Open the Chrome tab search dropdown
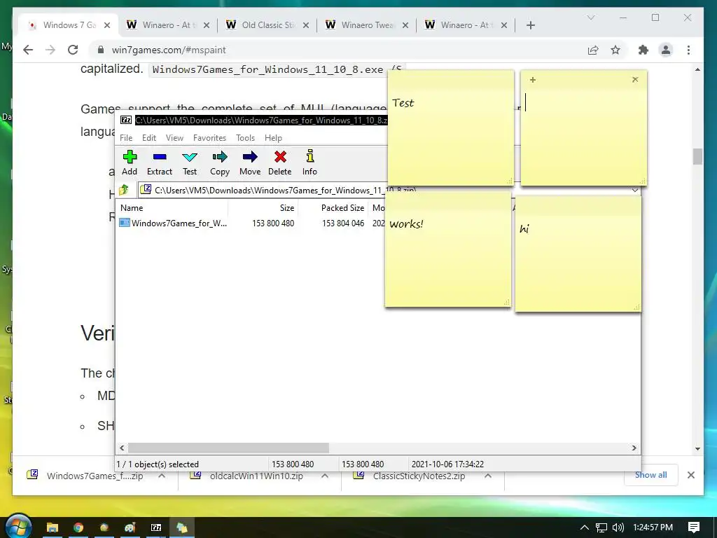Viewport: 717px width, 538px height. click(x=591, y=18)
